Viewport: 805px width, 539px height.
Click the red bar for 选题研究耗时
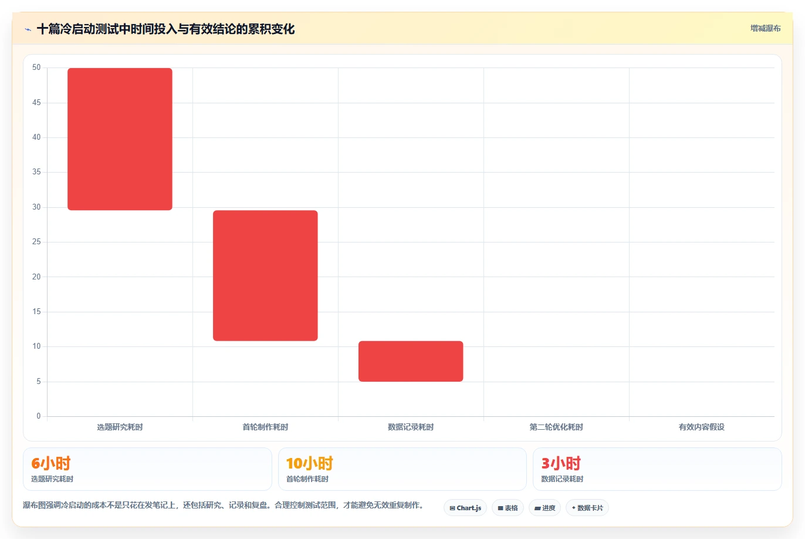click(x=120, y=139)
